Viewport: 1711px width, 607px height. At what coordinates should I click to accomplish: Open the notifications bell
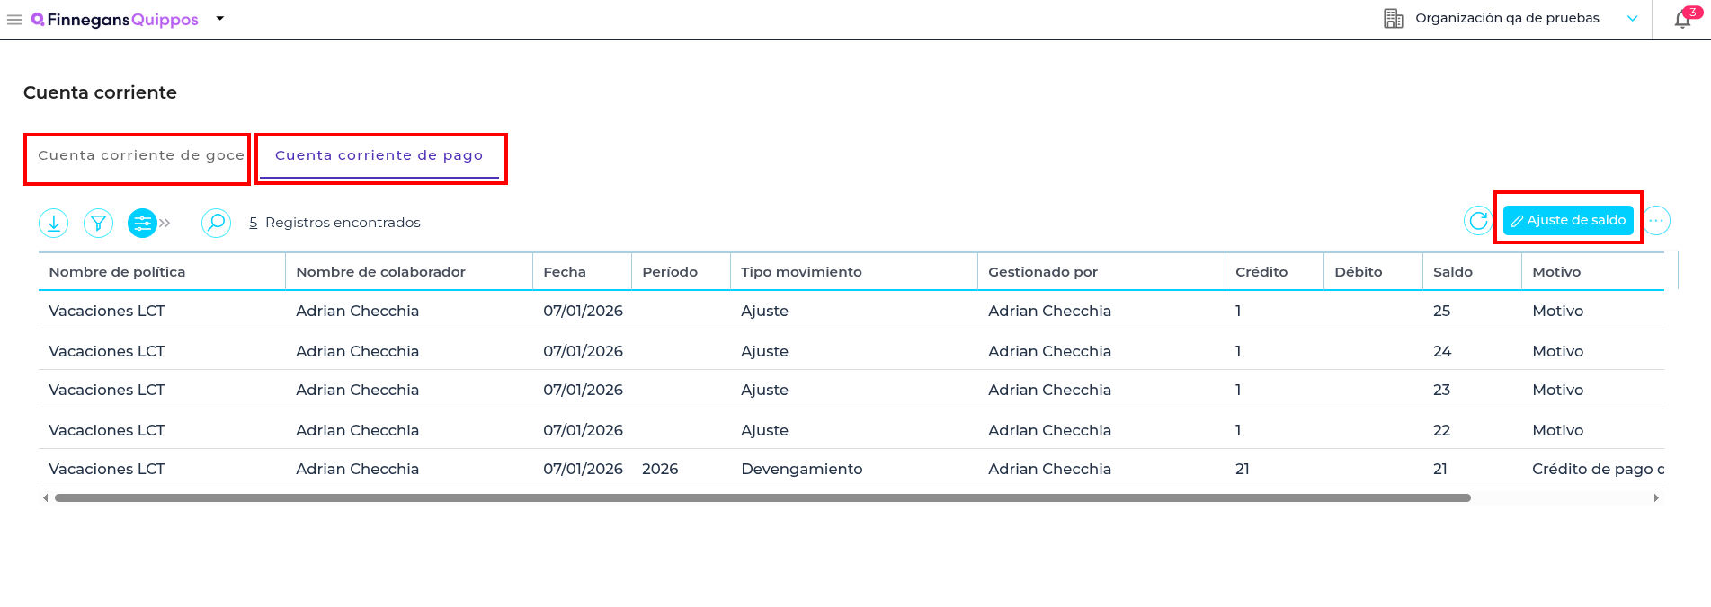[1682, 20]
